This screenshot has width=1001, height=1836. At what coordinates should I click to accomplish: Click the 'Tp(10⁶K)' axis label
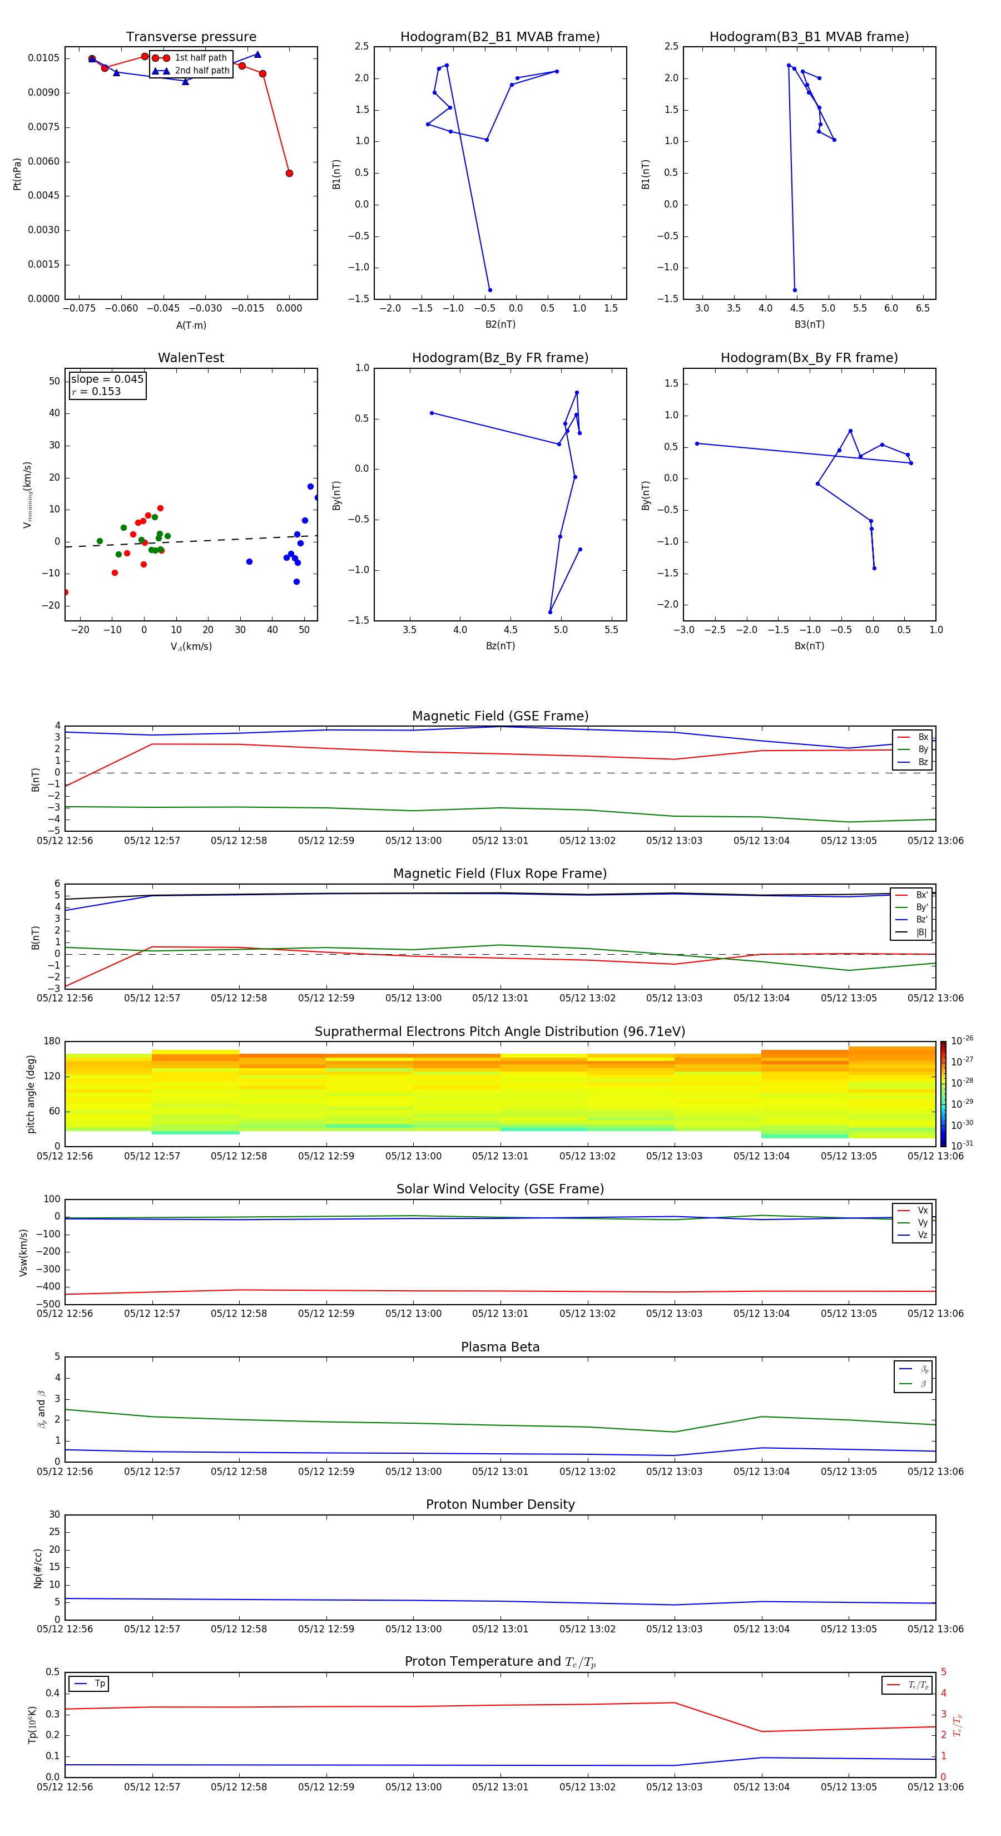click(x=32, y=1725)
